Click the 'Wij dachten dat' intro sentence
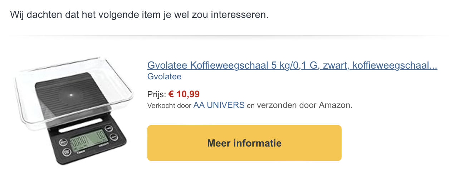Image resolution: width=450 pixels, height=183 pixels. coord(139,15)
